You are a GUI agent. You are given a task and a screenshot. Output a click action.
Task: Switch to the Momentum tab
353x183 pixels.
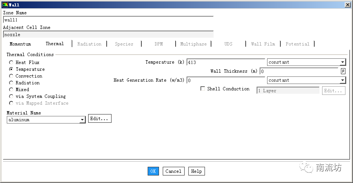pyautogui.click(x=20, y=44)
